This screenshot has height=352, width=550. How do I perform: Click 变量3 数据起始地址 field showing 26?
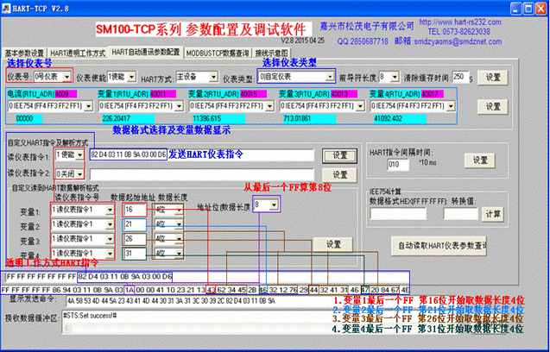(135, 239)
